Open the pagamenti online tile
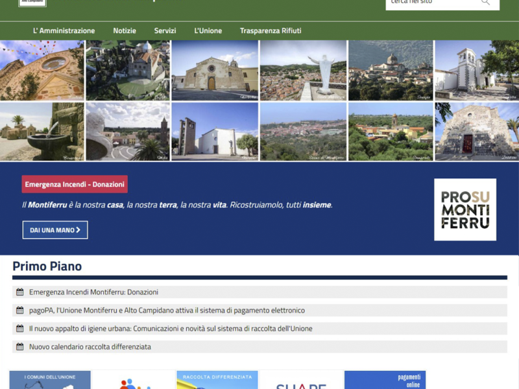 pos(385,380)
